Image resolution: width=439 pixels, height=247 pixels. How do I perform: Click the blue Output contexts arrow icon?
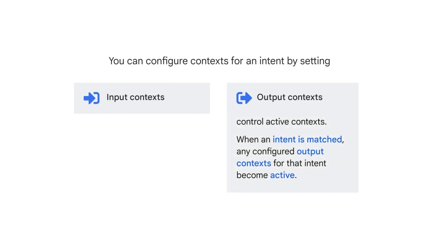(244, 98)
